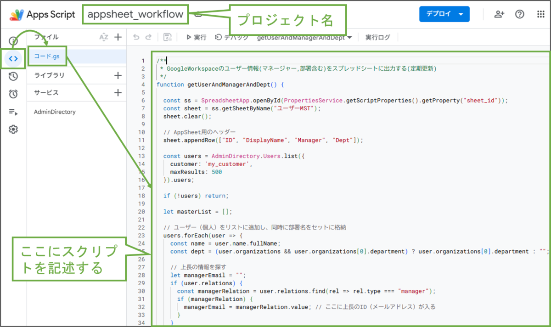The width and height of the screenshot is (551, 327).
Task: Click line number 23 in gutter
Action: coord(142,236)
